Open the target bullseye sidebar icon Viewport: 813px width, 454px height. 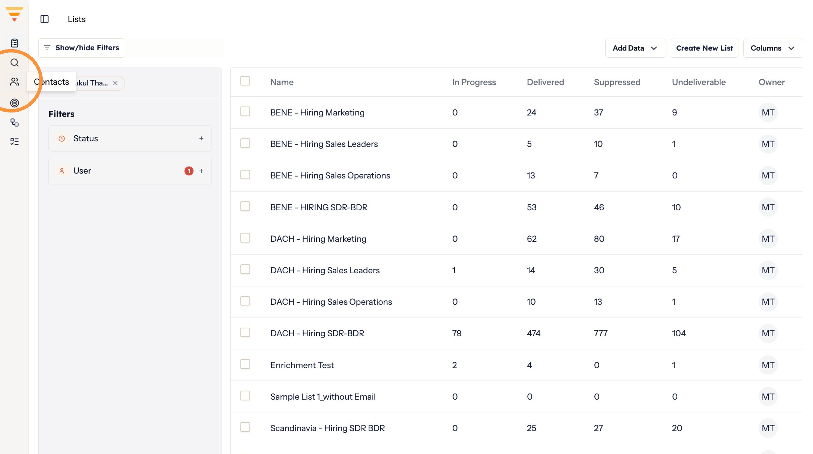(14, 103)
